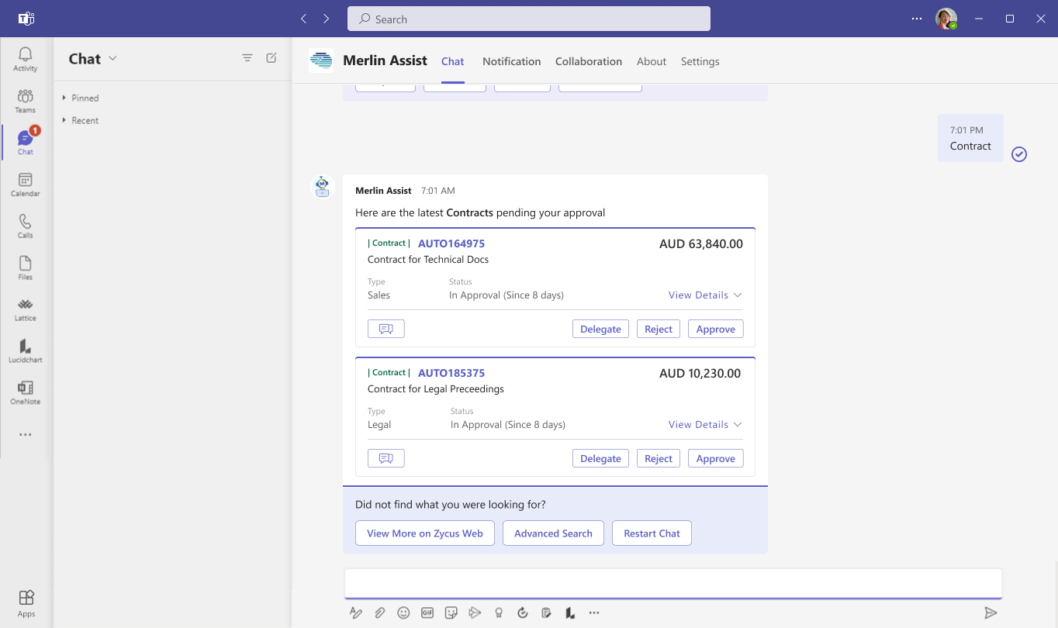Click amount AUD 10,230.00
1058x628 pixels.
(x=700, y=373)
